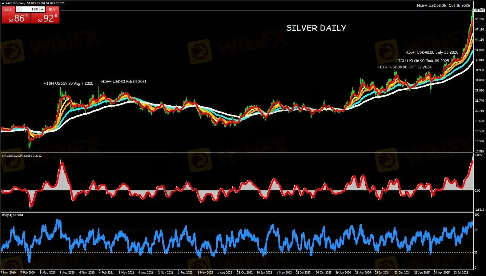This screenshot has height=276, width=486.
Task: Click the MACD scale value 2.8053
Action: [479, 156]
